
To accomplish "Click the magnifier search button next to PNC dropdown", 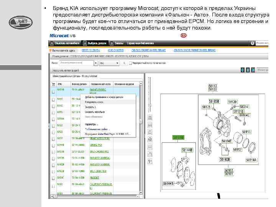I will [124, 63].
